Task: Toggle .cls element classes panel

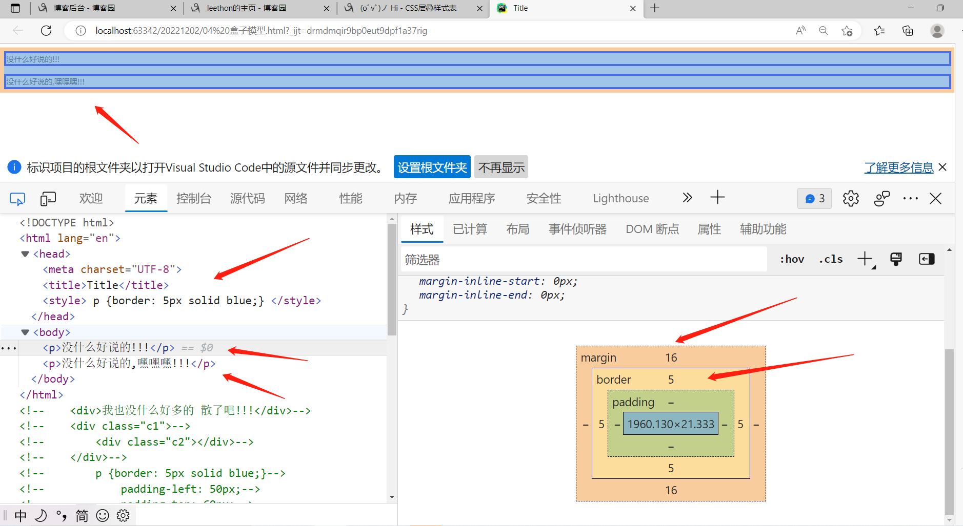Action: [831, 259]
